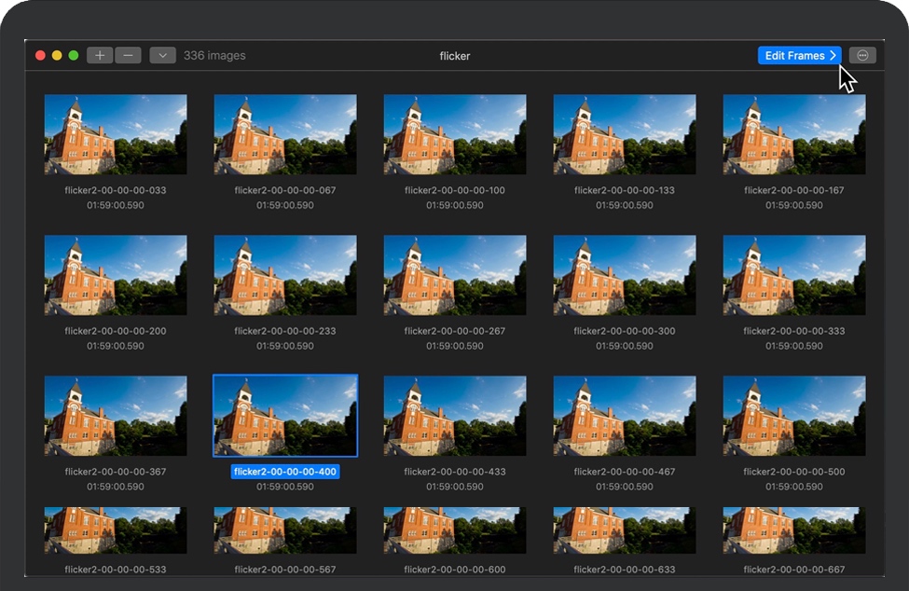Select thumbnail flicker2-00-00-00-333
Image resolution: width=909 pixels, height=591 pixels.
(794, 275)
